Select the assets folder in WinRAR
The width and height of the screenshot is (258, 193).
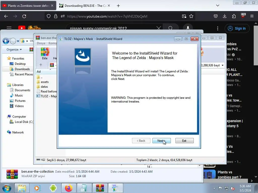43,82
